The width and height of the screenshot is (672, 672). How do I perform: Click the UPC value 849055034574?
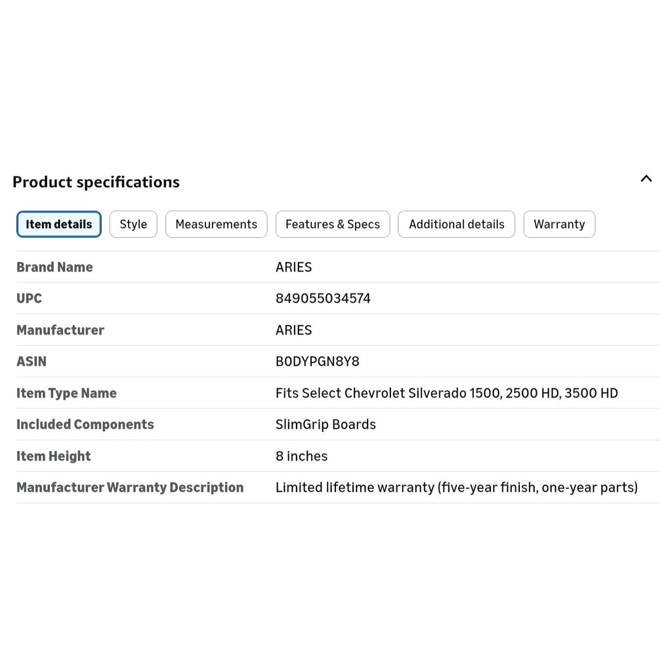click(x=323, y=299)
